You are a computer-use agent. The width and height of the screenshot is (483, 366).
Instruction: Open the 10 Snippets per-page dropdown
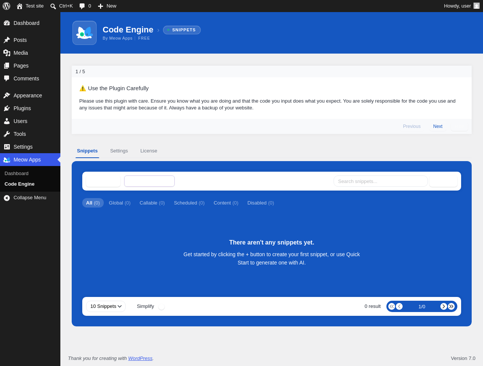[x=106, y=306]
